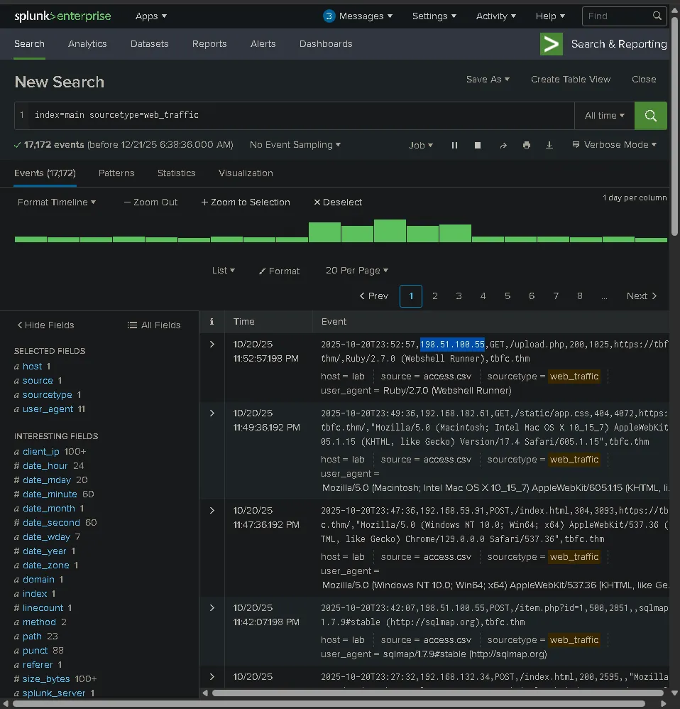Click Create Table View
Viewport: 680px width, 709px height.
point(570,80)
